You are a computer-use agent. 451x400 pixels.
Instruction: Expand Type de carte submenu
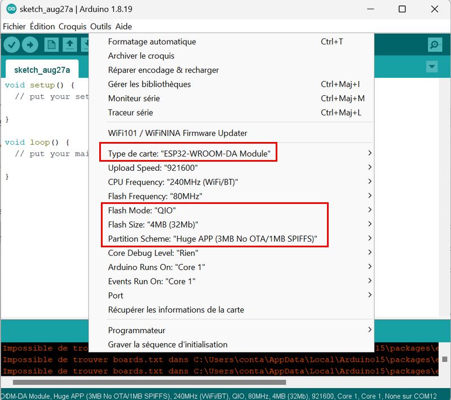click(x=231, y=153)
